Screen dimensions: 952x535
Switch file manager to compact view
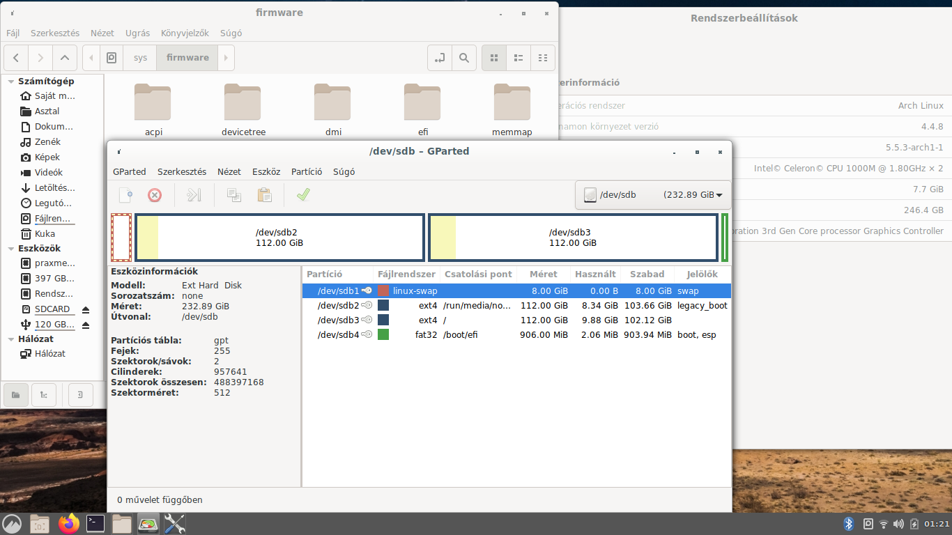(x=543, y=58)
